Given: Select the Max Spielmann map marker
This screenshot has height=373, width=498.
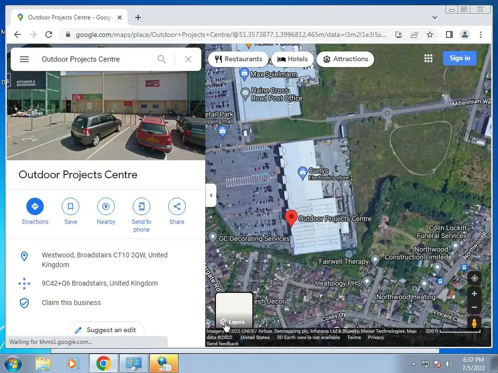Looking at the screenshot, I should [244, 74].
